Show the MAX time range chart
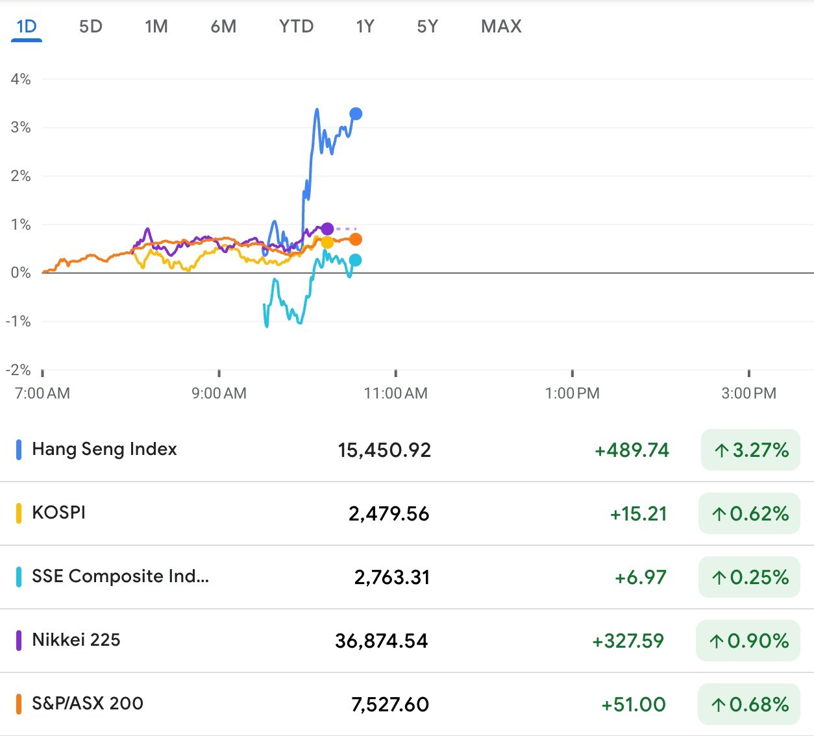The width and height of the screenshot is (814, 736). 501,27
